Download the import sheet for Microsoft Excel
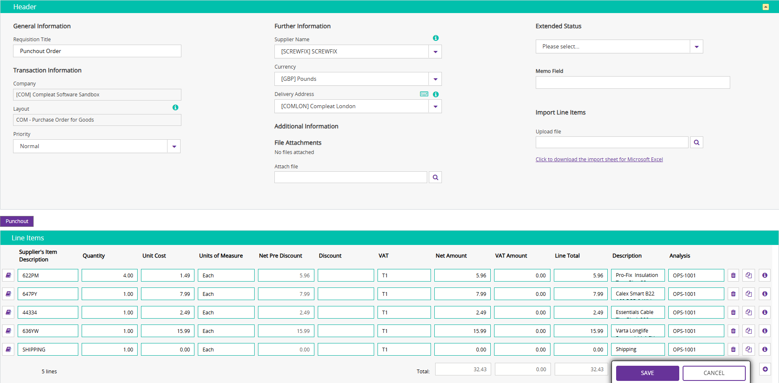This screenshot has height=383, width=779. click(599, 159)
